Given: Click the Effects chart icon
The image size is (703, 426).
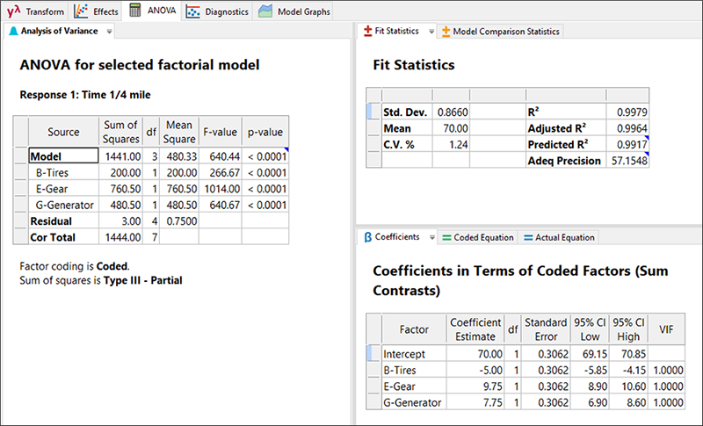Looking at the screenshot, I should point(81,11).
